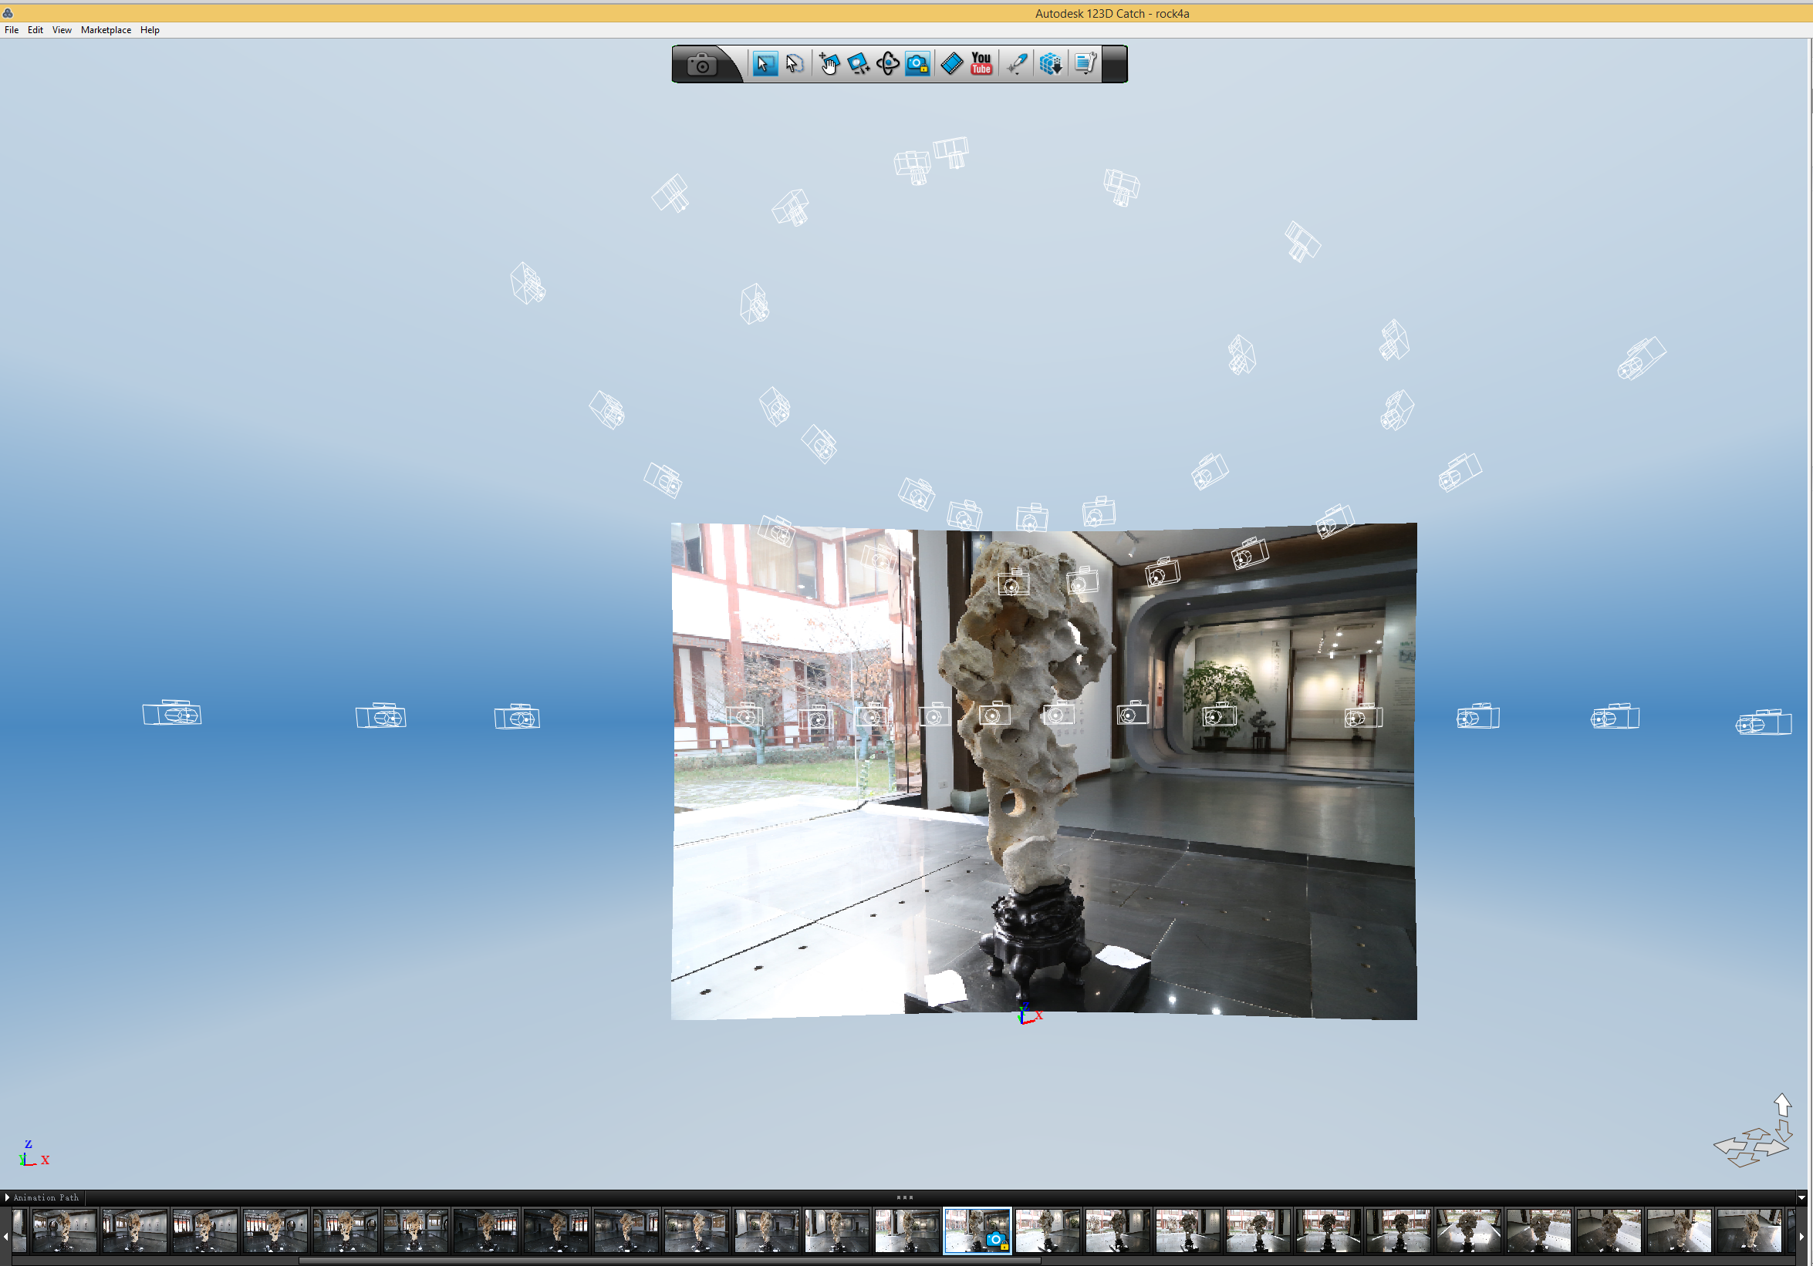Open the File menu
Viewport: 1813px width, 1266px height.
coord(12,30)
